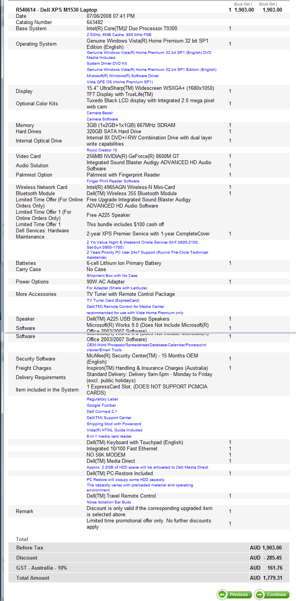Viewport: 296px width, 601px height.
Task: Select the System Driver DVD Kit line
Action: tap(107, 63)
